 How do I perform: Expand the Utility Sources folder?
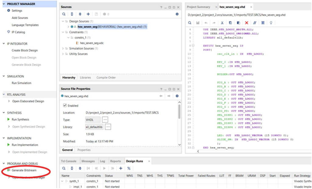(63, 54)
